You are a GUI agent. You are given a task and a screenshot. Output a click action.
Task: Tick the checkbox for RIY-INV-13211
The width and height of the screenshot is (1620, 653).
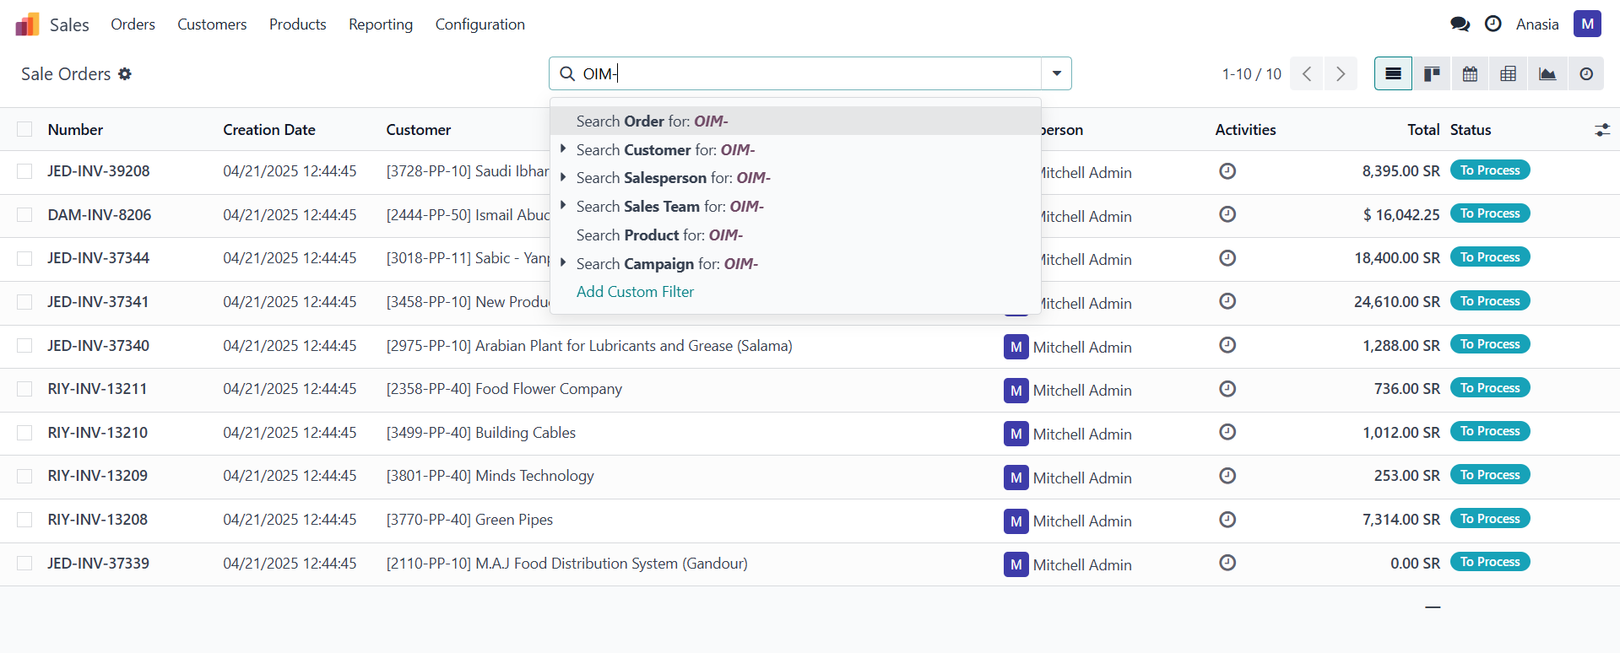(24, 389)
